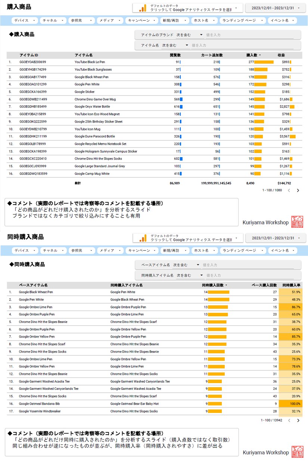Open チャネル filter in 同時購入商品 section
Screen dimensions: 308x463
tap(53, 251)
